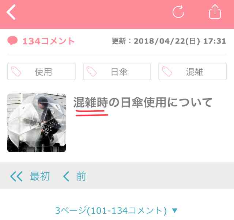The height and width of the screenshot is (220, 234).
Task: Expand page list via the down triangle
Action: (175, 210)
